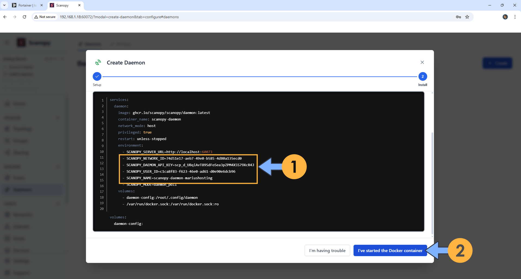Image resolution: width=521 pixels, height=279 pixels.
Task: Click the "I'm having trouble" button
Action: 327,250
